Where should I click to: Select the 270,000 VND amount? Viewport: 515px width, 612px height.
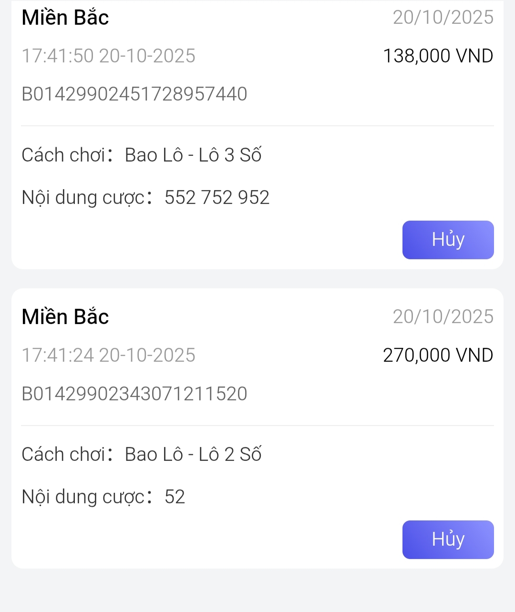(438, 356)
